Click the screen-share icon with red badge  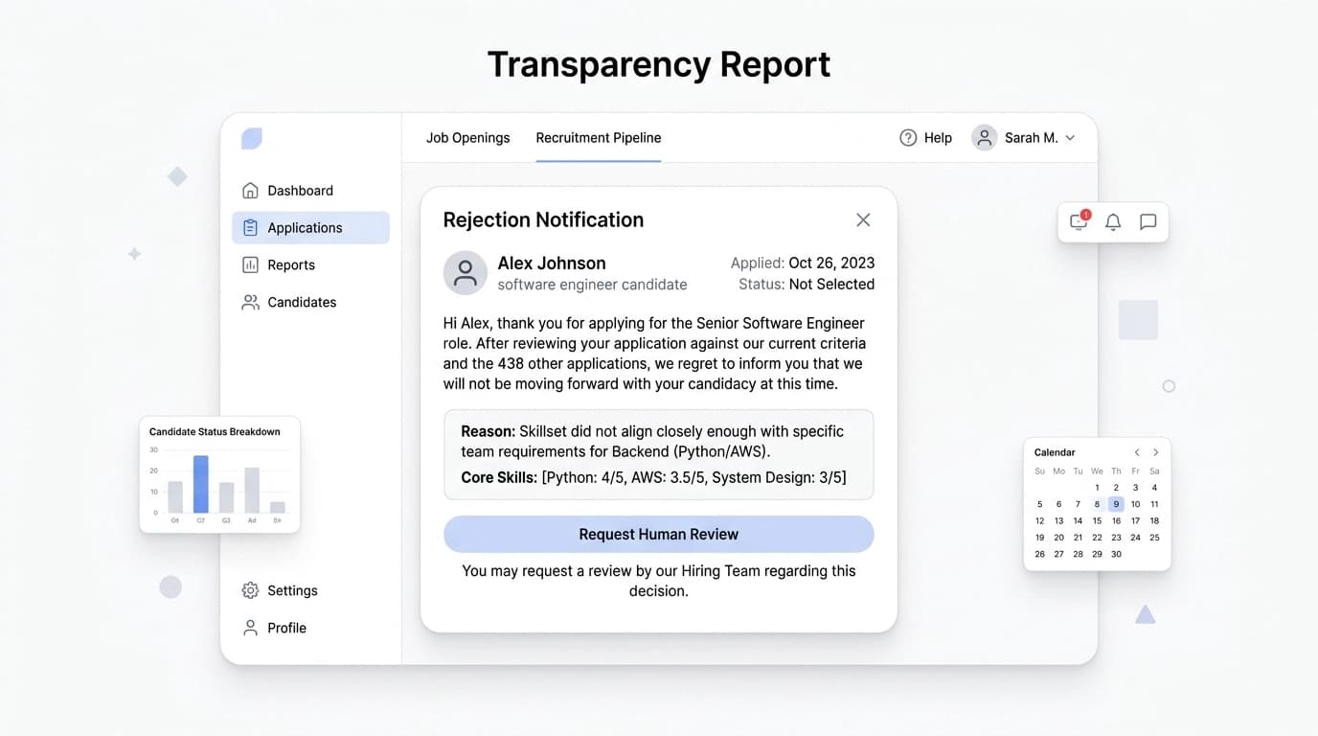1078,221
